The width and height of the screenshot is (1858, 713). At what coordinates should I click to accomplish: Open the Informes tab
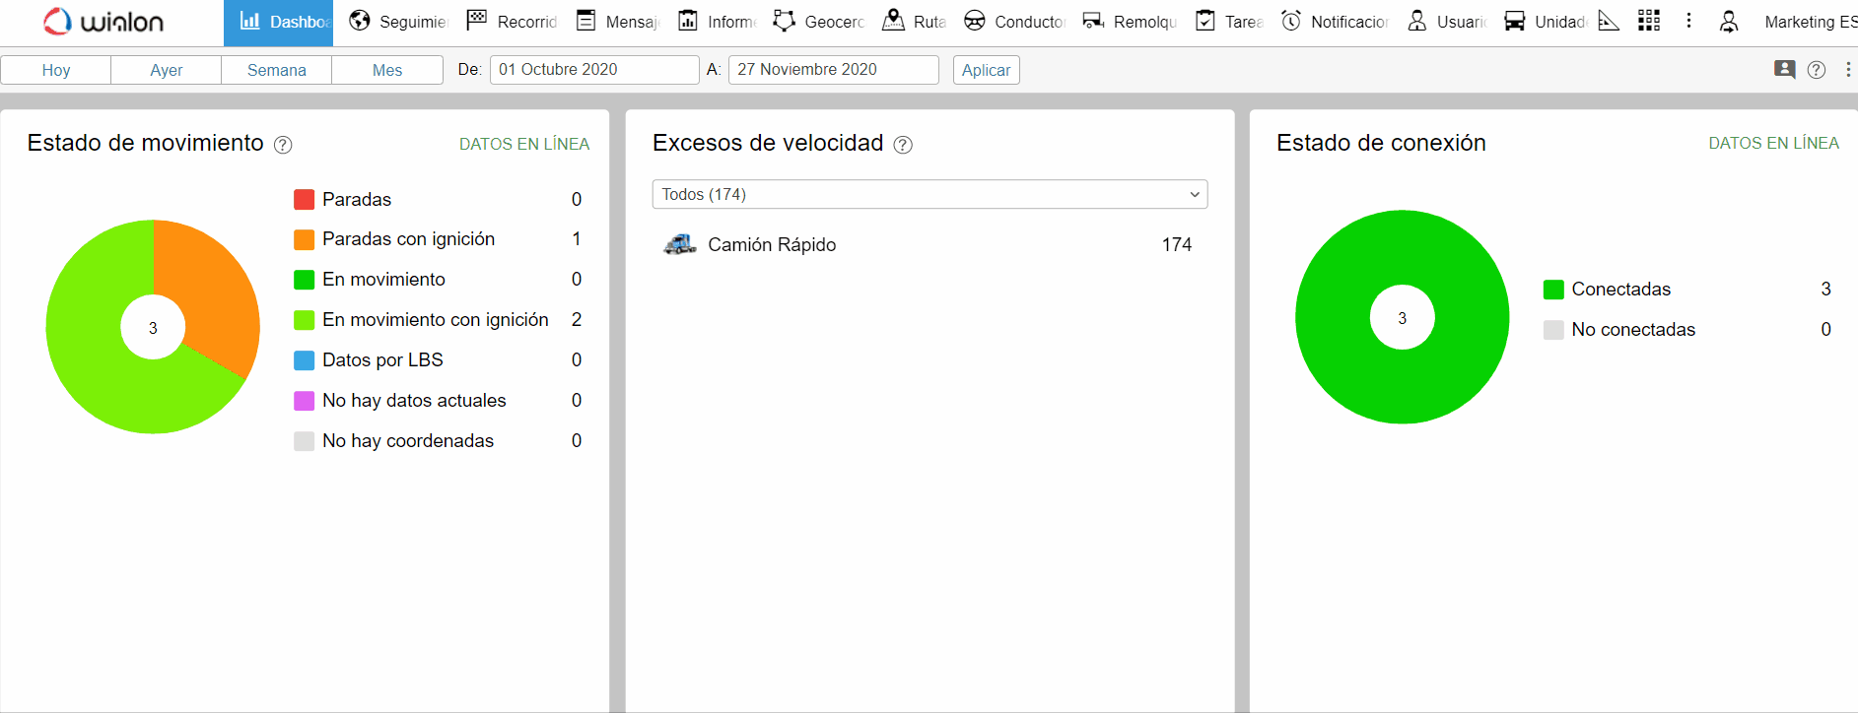pos(719,22)
